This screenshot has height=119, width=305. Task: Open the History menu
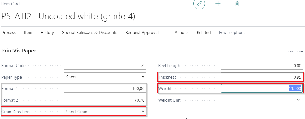pyautogui.click(x=47, y=33)
